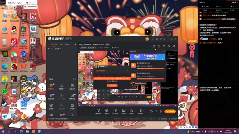This screenshot has width=239, height=134.
Task: Open settings gear beside the stop button
Action: [x=161, y=111]
